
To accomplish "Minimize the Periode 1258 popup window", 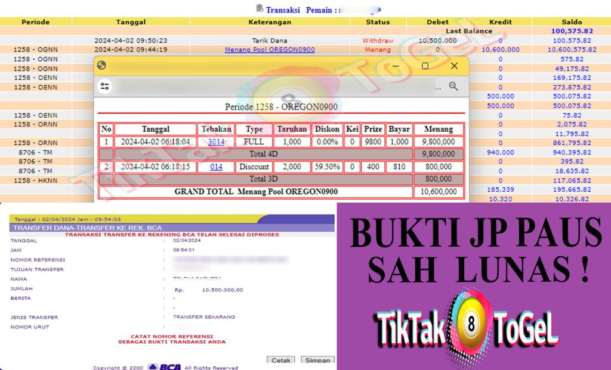I will point(396,66).
